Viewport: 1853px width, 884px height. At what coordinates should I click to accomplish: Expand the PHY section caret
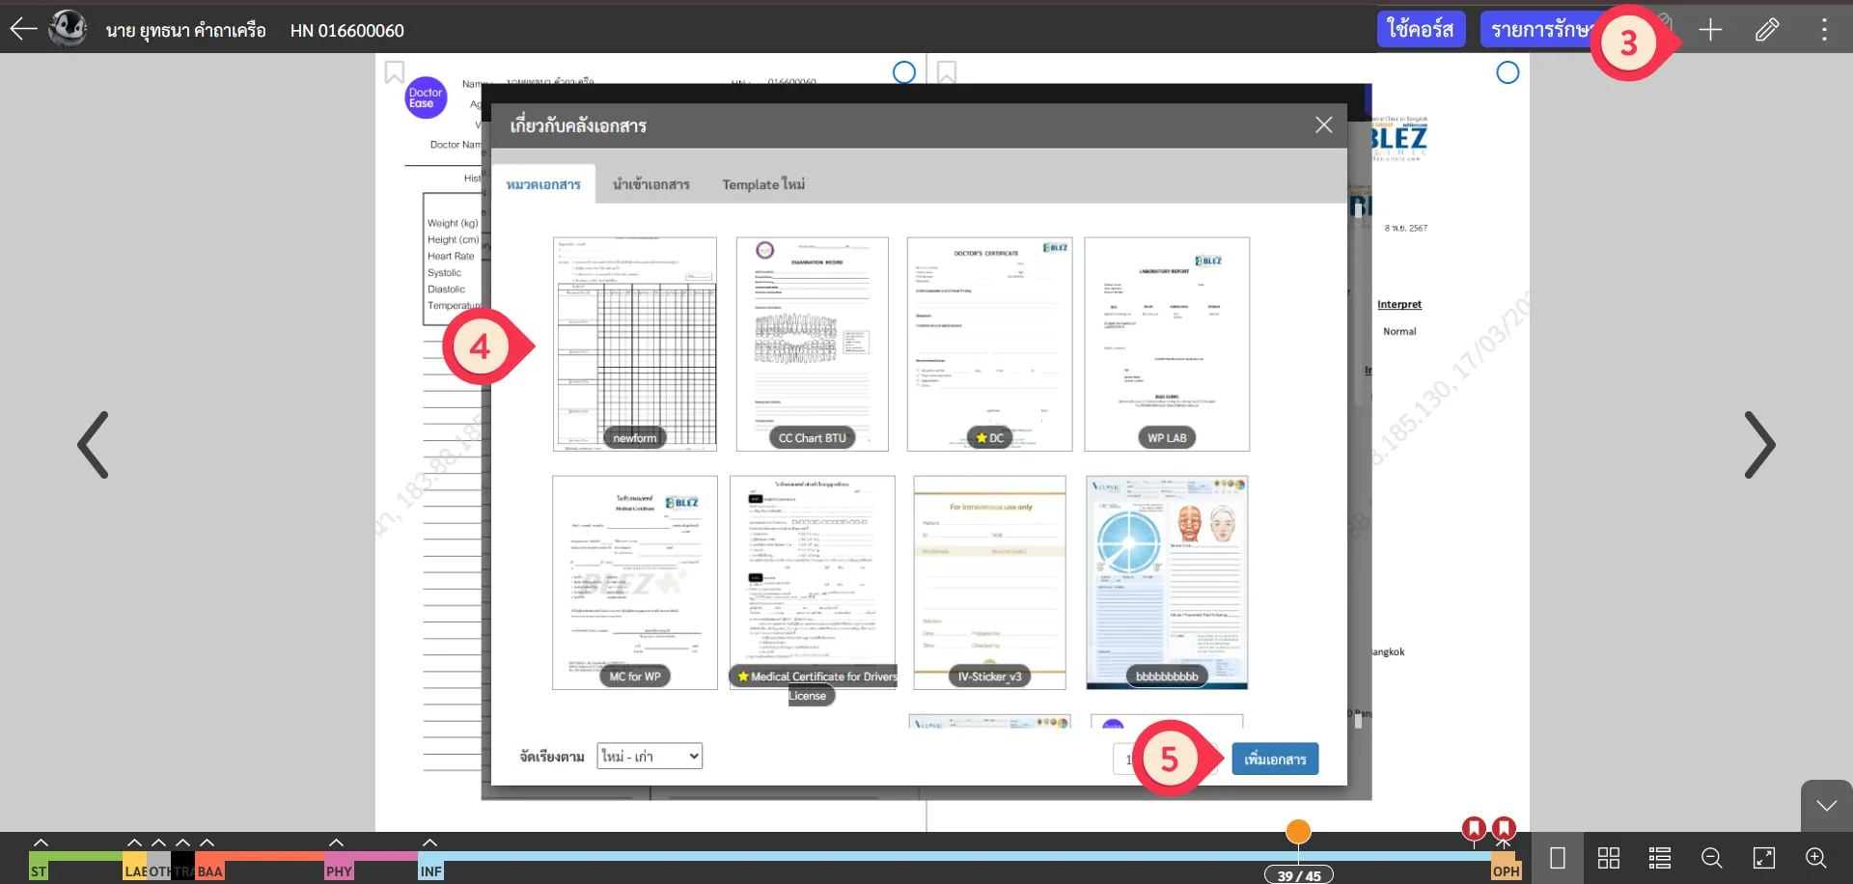pyautogui.click(x=336, y=843)
